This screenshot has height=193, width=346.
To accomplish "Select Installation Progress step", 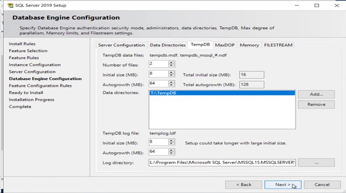I will 31,99.
